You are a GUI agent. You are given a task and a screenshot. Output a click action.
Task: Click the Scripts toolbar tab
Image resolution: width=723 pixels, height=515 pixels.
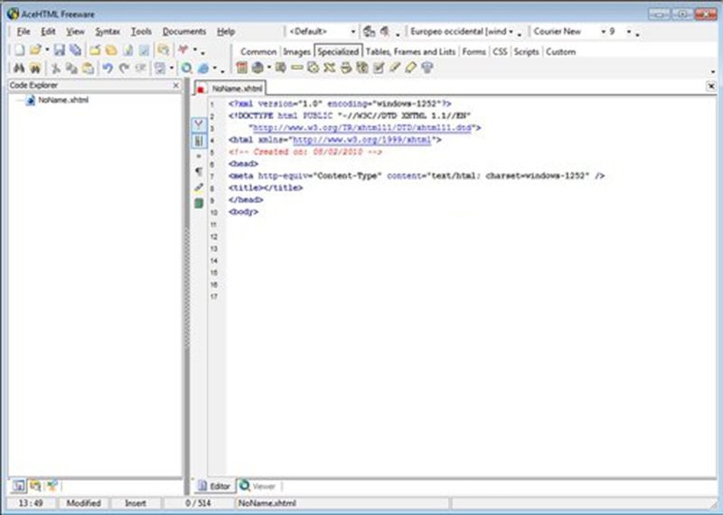click(x=526, y=51)
